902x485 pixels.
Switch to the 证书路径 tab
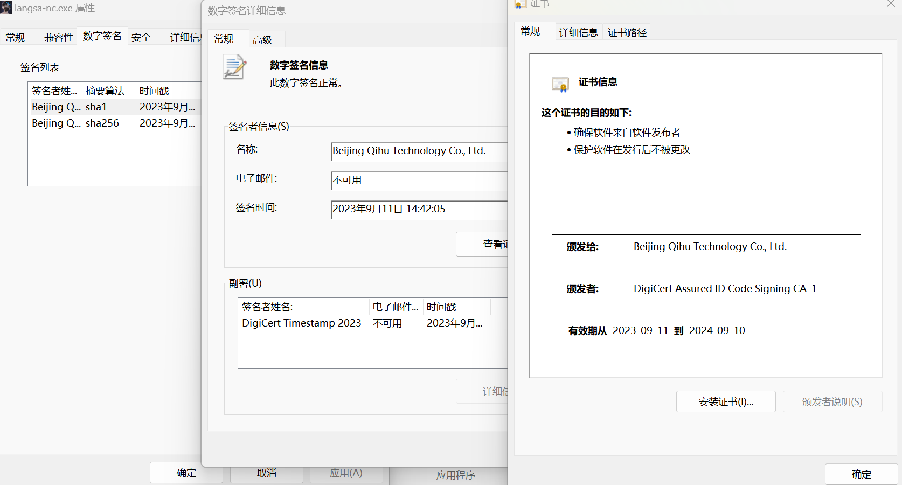(627, 32)
